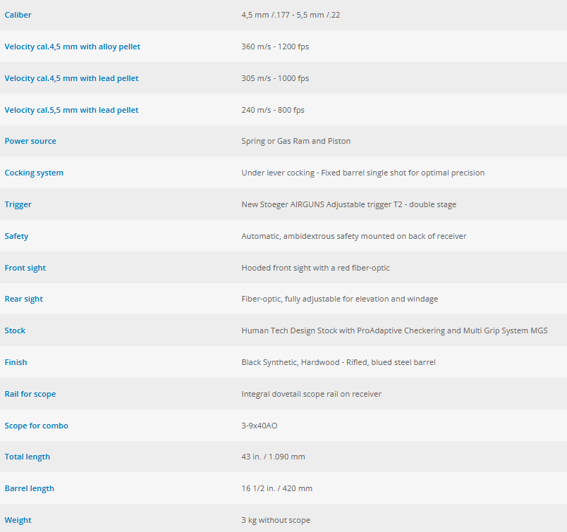Select the Rail for scope label
The width and height of the screenshot is (567, 532).
(30, 394)
